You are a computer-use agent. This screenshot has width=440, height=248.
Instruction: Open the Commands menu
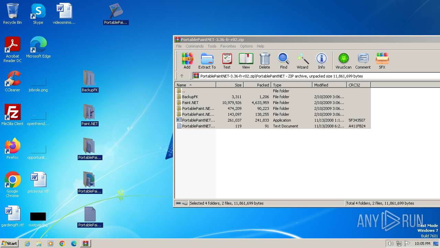click(195, 46)
